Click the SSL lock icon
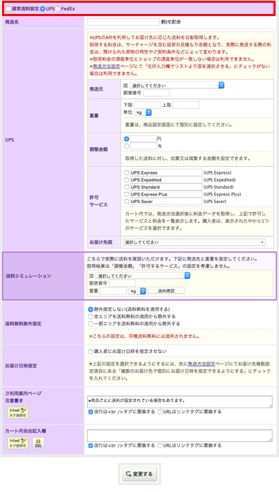 pos(38,443)
